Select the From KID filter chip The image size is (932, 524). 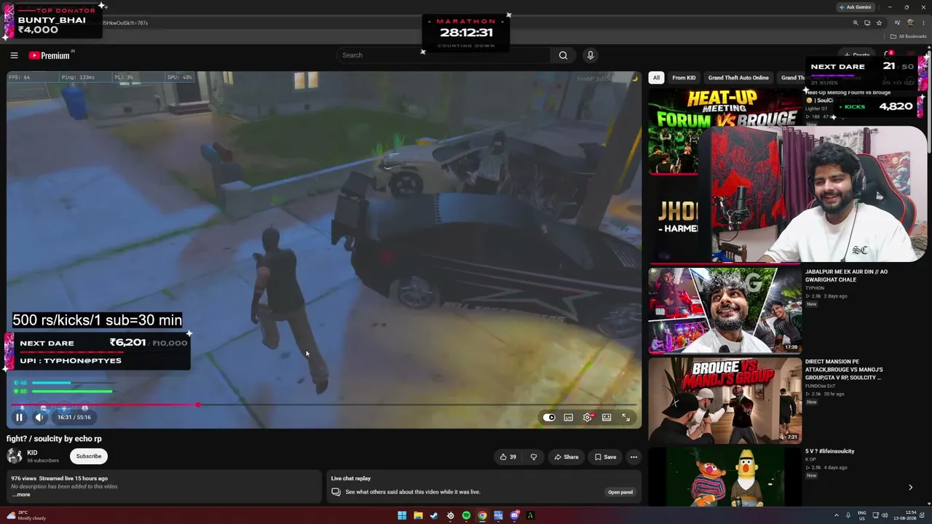pos(684,78)
